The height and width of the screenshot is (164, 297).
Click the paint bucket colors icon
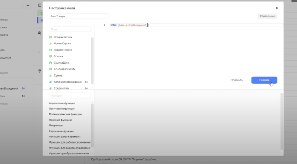pos(39,33)
